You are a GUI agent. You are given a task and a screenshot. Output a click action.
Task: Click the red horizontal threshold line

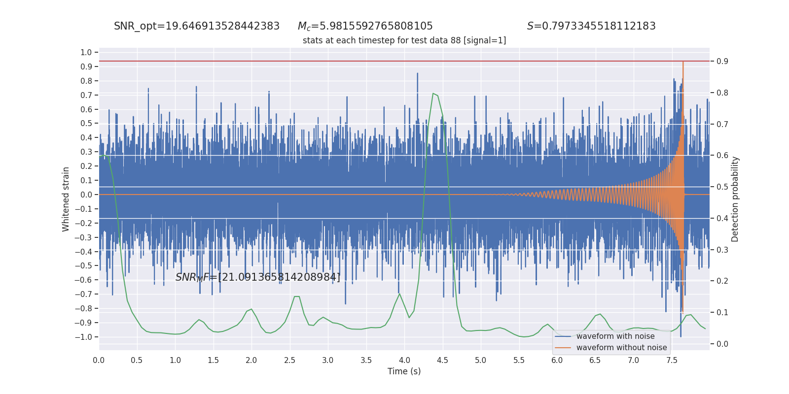click(x=404, y=61)
